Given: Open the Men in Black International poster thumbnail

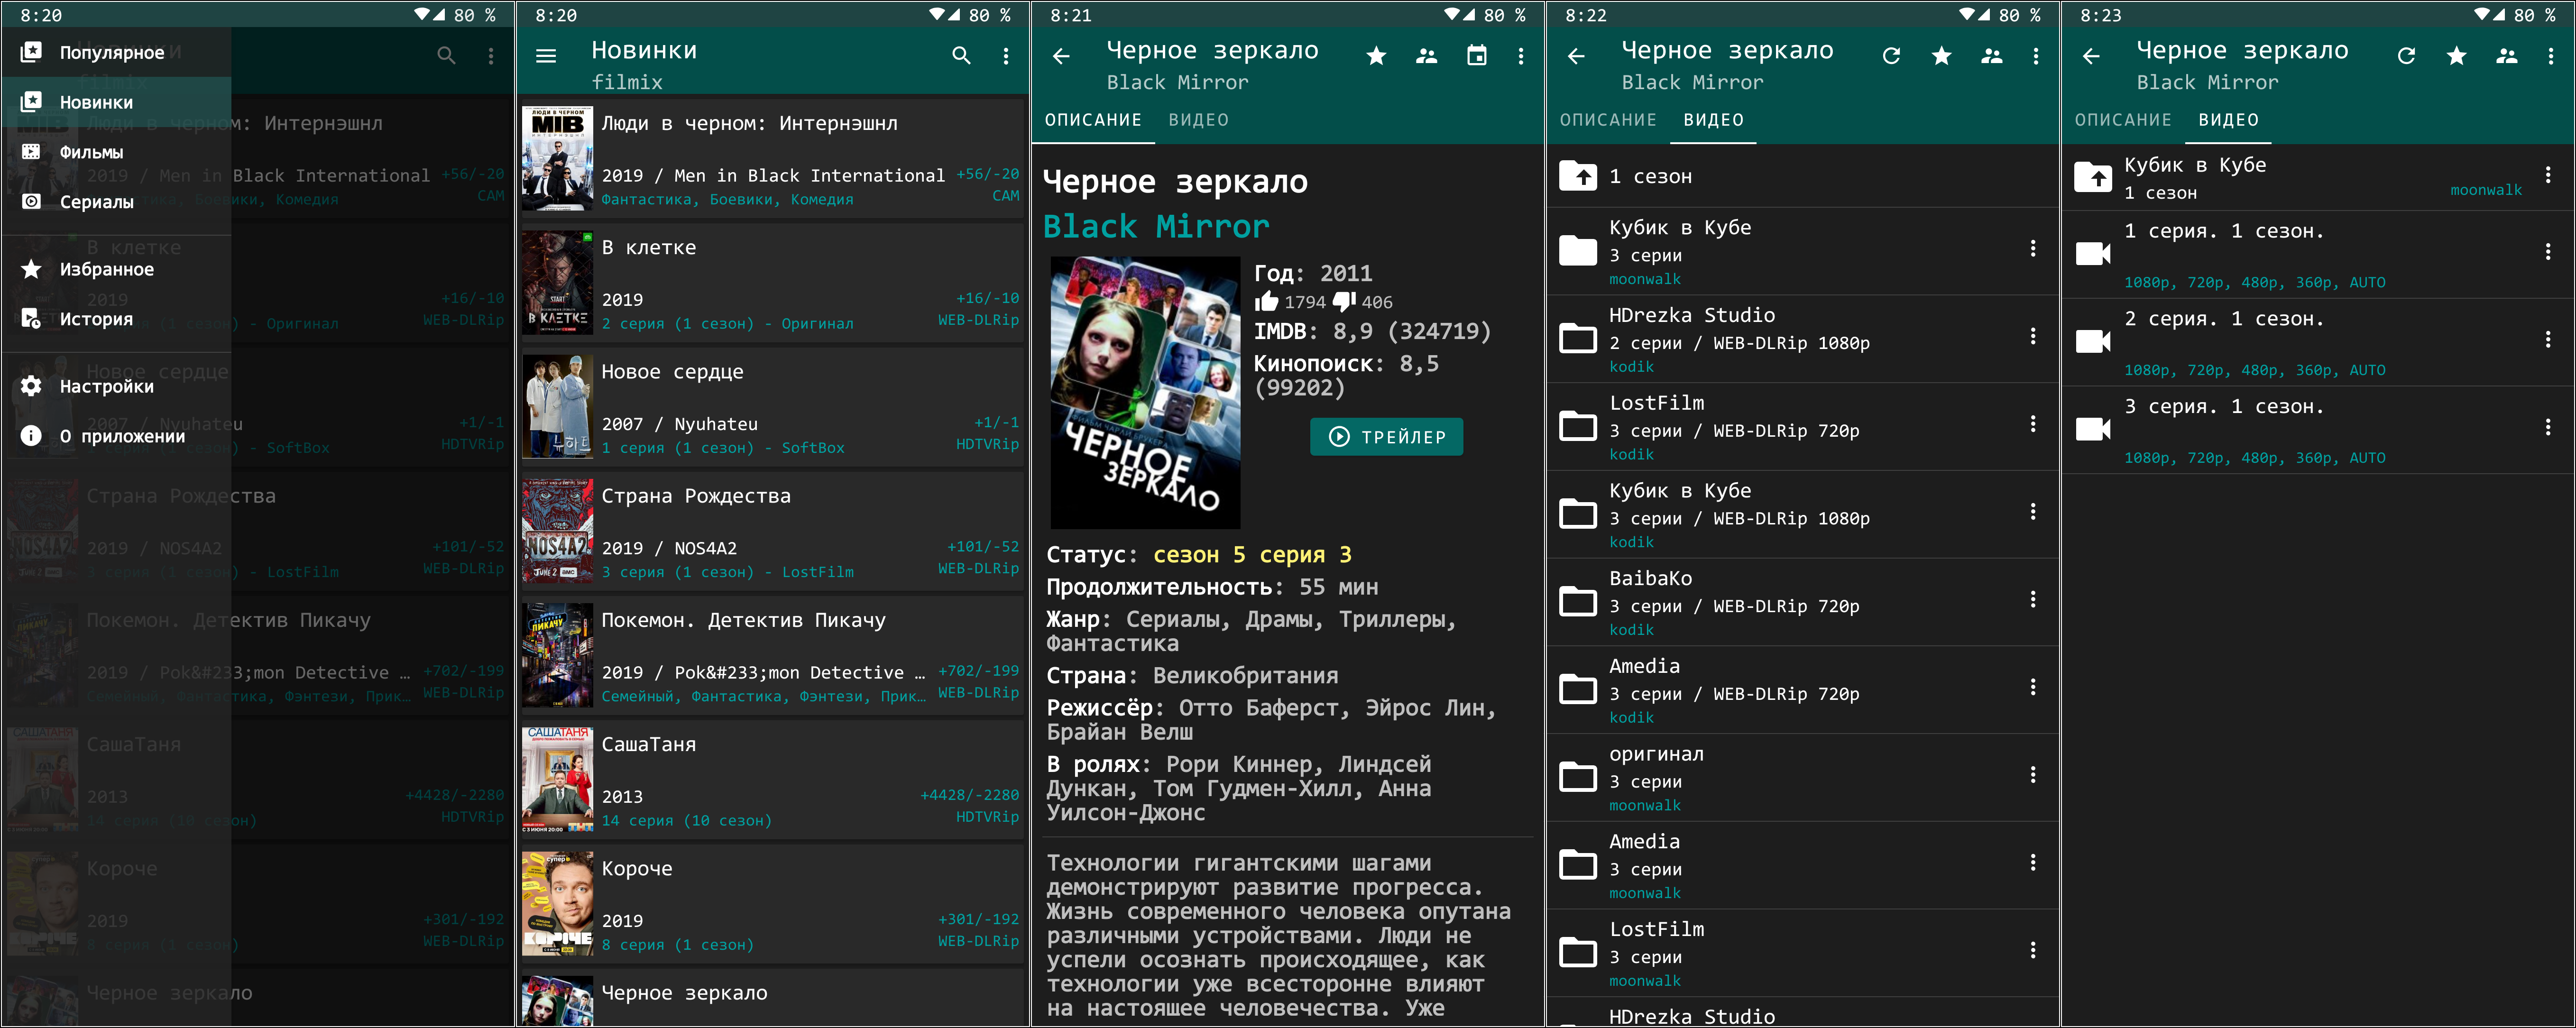Looking at the screenshot, I should click(557, 158).
